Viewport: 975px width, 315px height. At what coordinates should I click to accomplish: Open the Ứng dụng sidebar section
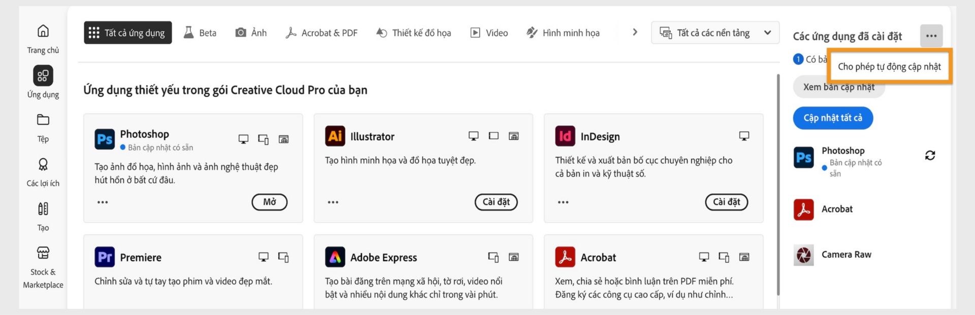[43, 82]
